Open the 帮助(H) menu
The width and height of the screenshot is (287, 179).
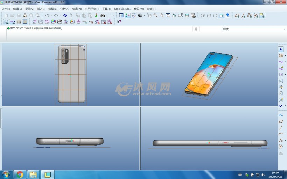(152, 9)
